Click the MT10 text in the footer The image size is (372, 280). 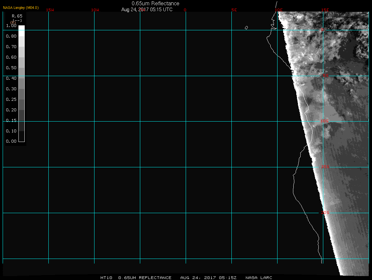107,278
